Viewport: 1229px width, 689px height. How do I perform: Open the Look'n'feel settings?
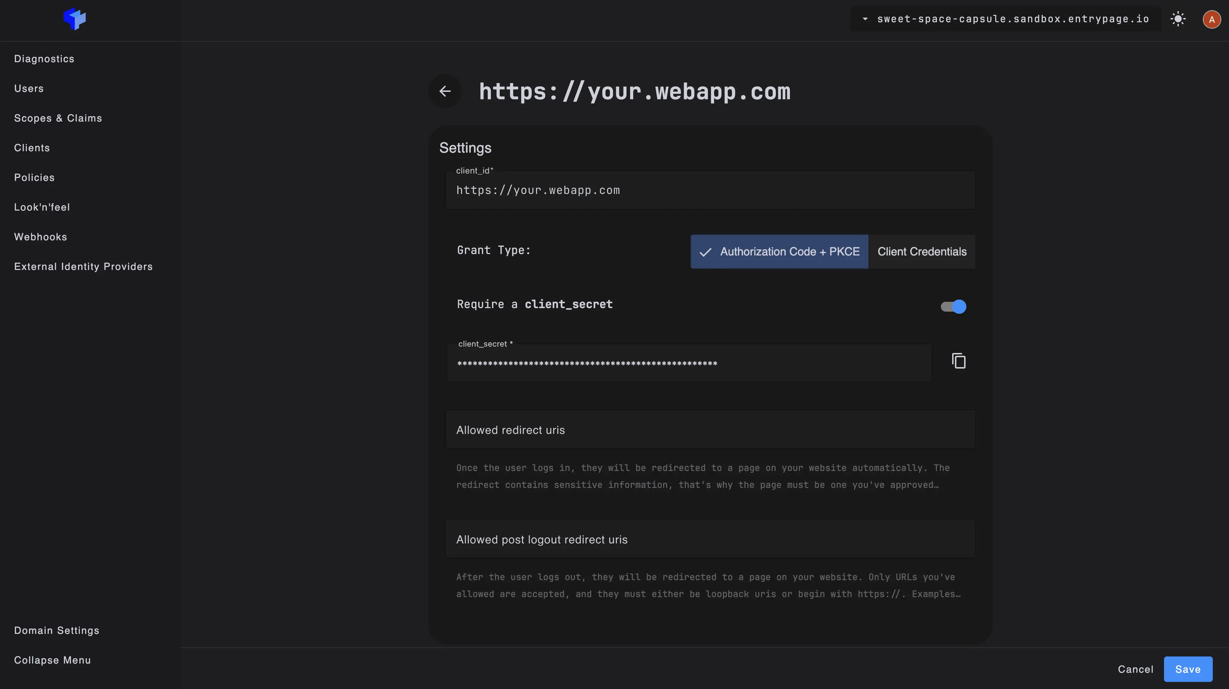[x=42, y=207]
